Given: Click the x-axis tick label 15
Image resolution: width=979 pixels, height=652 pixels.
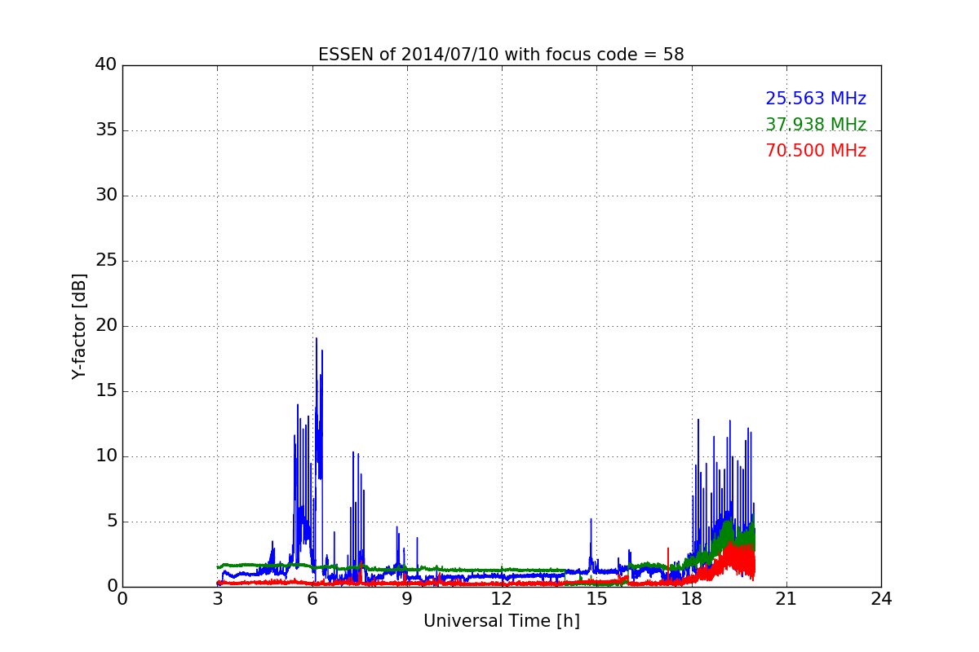Looking at the screenshot, I should 596,599.
